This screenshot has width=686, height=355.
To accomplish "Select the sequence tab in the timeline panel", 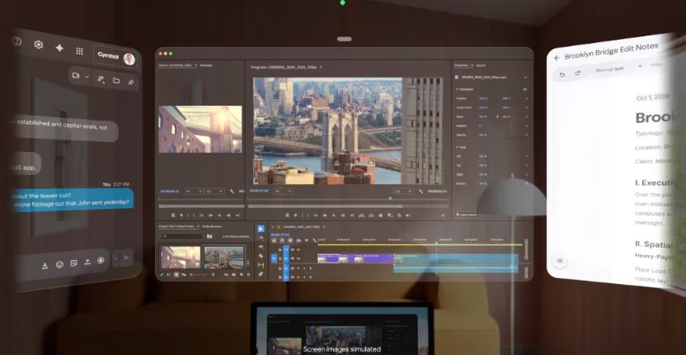I will coord(302,226).
